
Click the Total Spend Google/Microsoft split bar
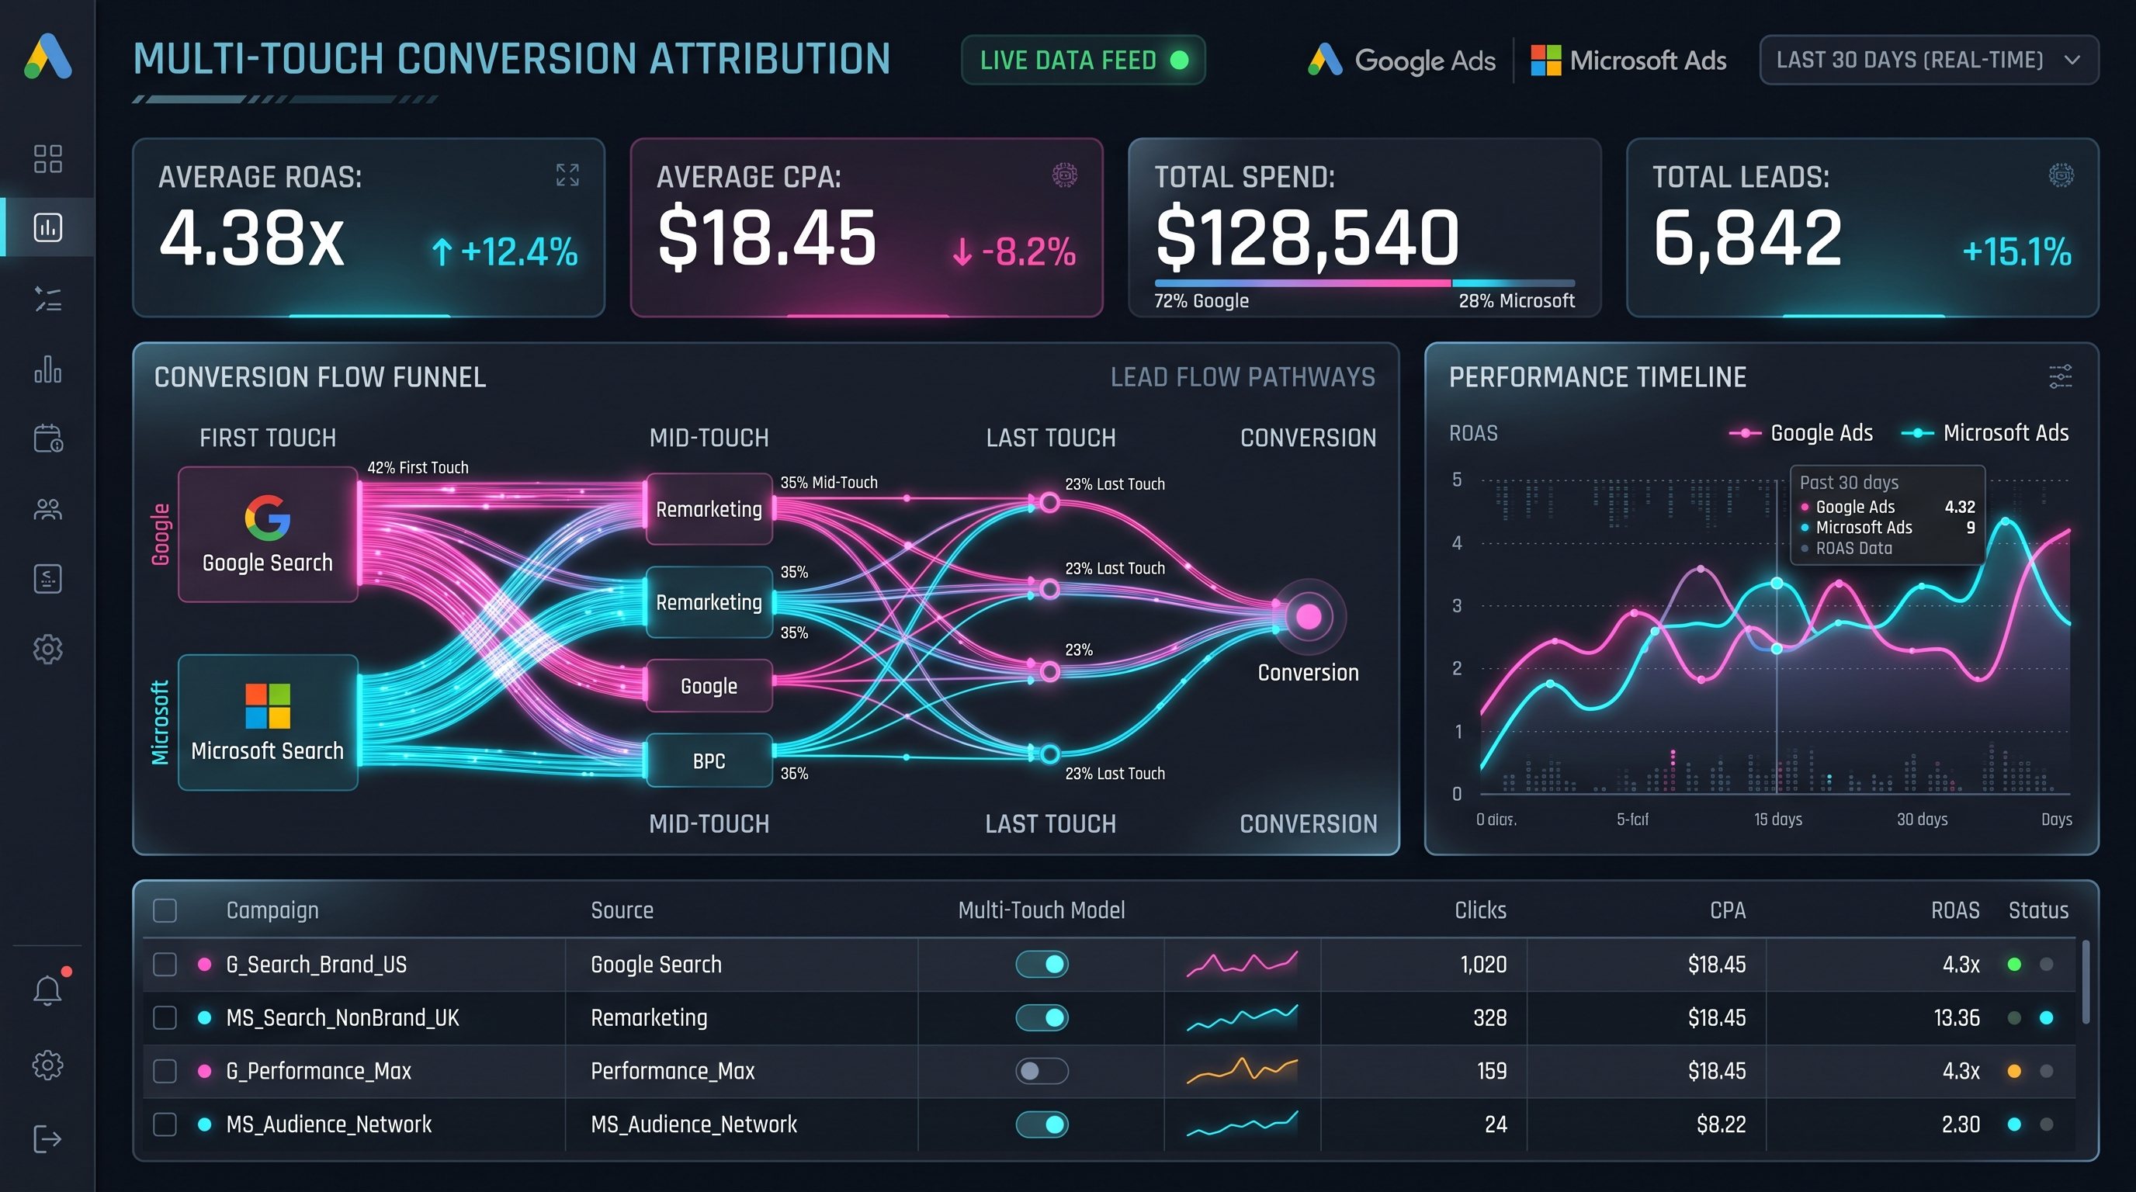click(1364, 282)
